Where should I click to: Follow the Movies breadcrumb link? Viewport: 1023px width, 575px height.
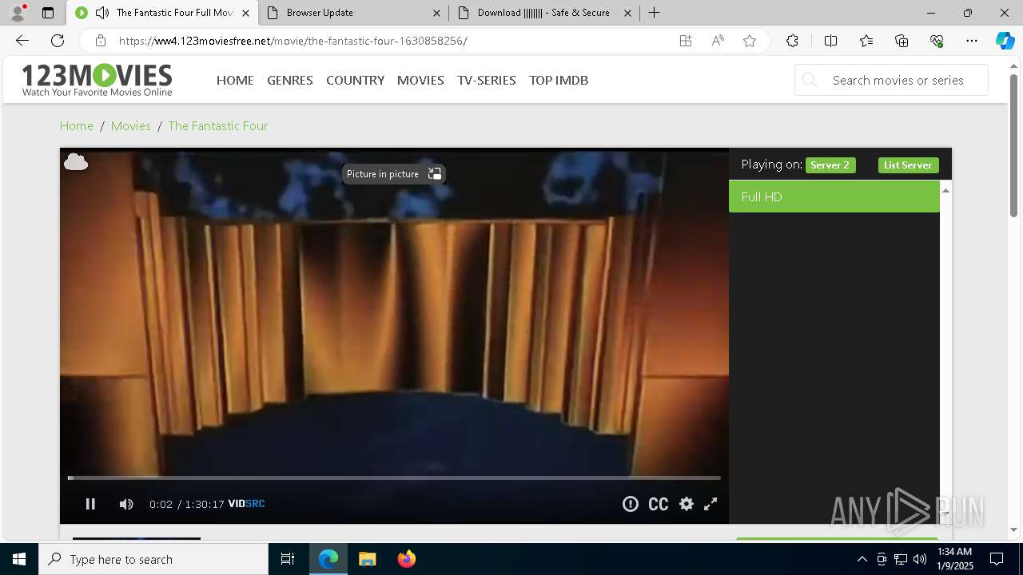pyautogui.click(x=131, y=126)
